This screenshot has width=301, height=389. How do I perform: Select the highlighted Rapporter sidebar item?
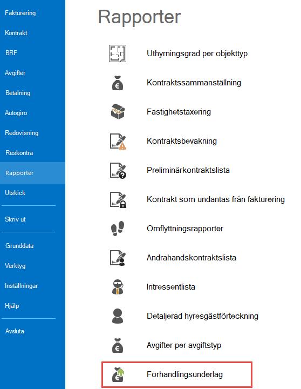point(32,173)
